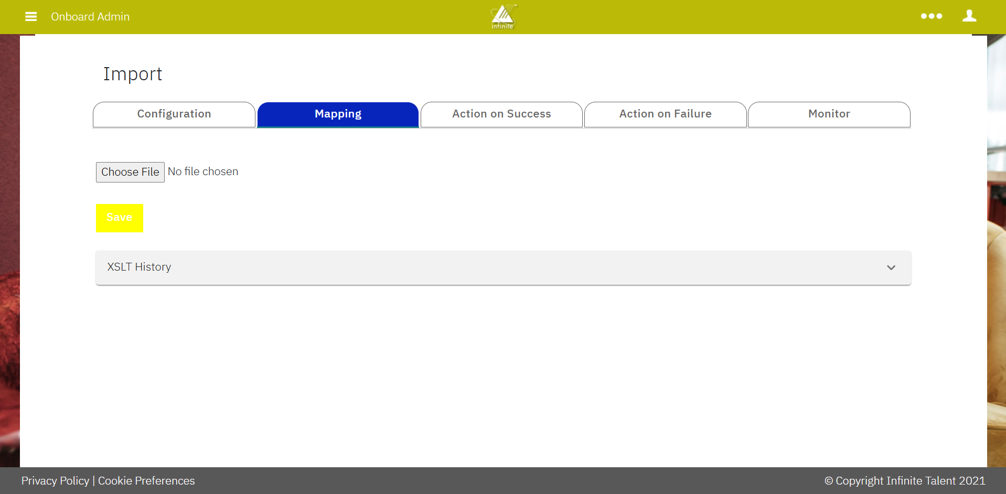Switch to the Monitor tab

(829, 114)
